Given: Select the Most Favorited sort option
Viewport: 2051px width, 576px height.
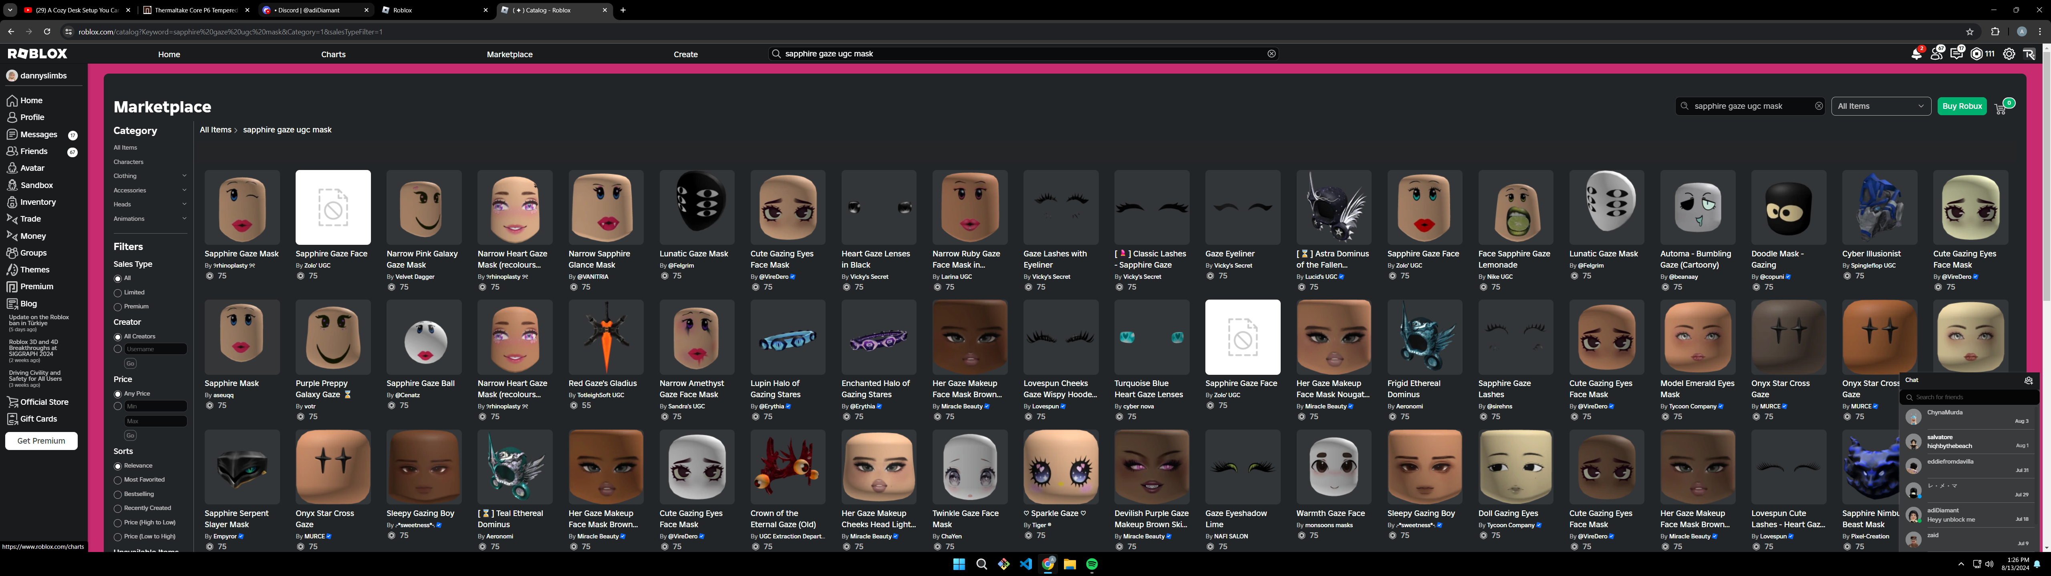Looking at the screenshot, I should coord(118,480).
